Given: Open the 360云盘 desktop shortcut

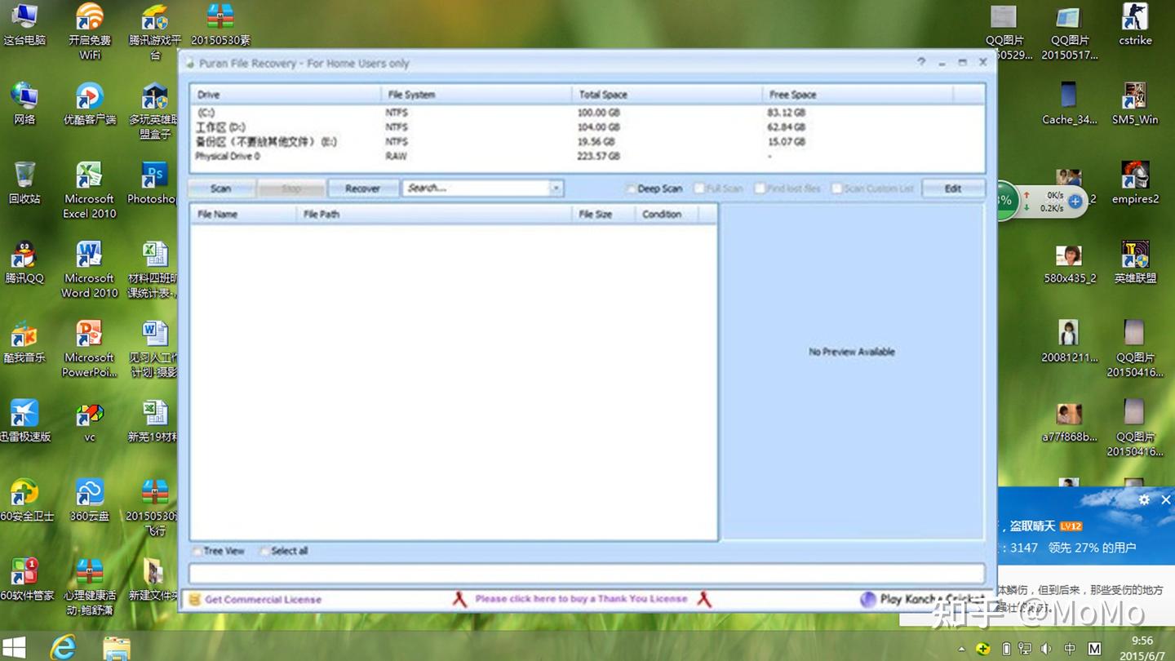Looking at the screenshot, I should (x=90, y=499).
